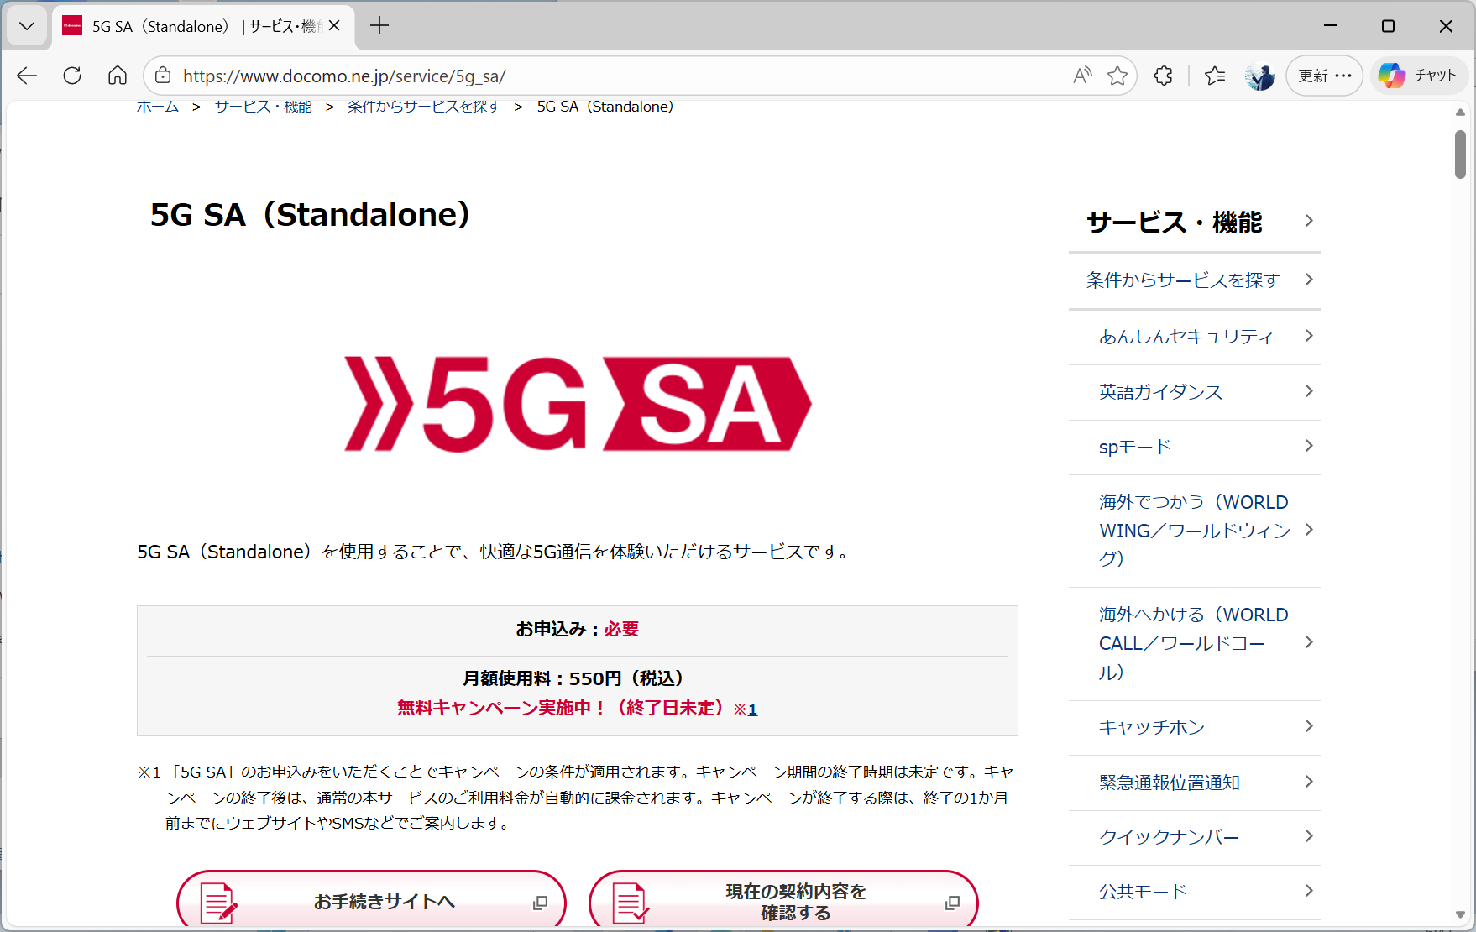Viewport: 1476px width, 932px height.
Task: Click scrollbar down arrow
Action: pos(1460,915)
